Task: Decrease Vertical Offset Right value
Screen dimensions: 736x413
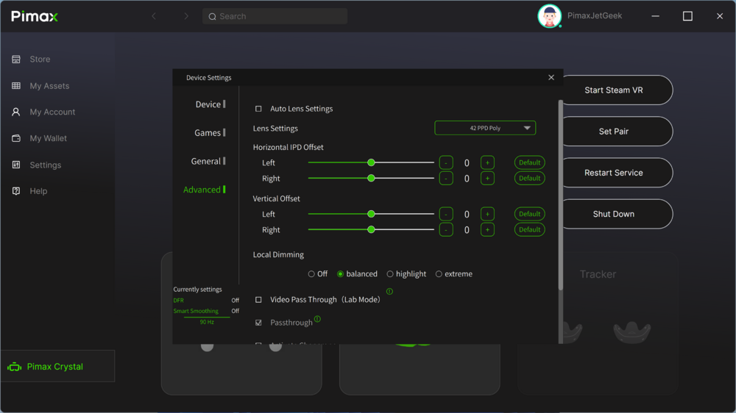Action: pos(446,230)
